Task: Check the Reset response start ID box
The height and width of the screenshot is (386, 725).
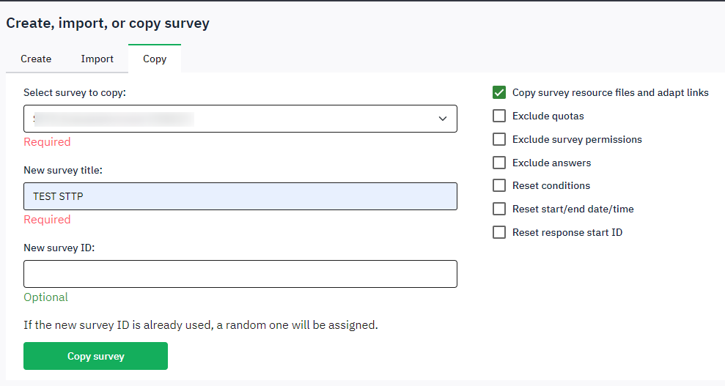Action: point(499,232)
